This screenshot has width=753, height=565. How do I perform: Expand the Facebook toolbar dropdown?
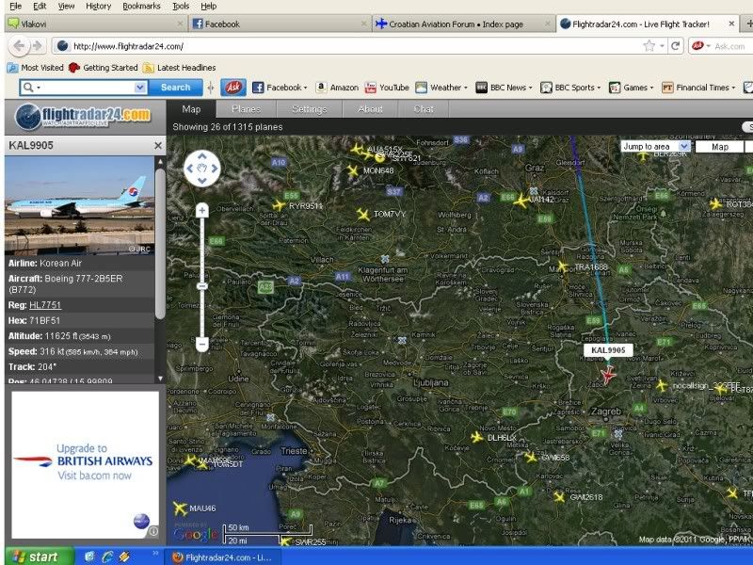[305, 88]
